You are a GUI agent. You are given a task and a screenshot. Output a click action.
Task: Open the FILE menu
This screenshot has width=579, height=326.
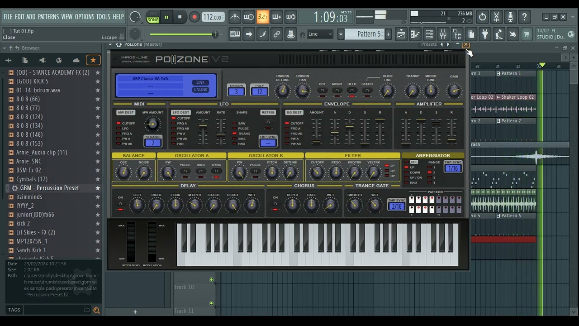8,17
